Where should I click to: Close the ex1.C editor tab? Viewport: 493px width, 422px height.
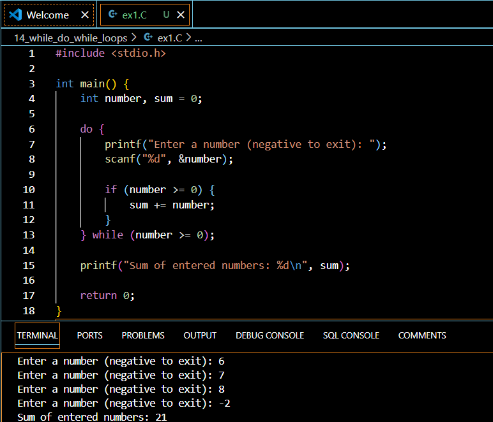(181, 15)
